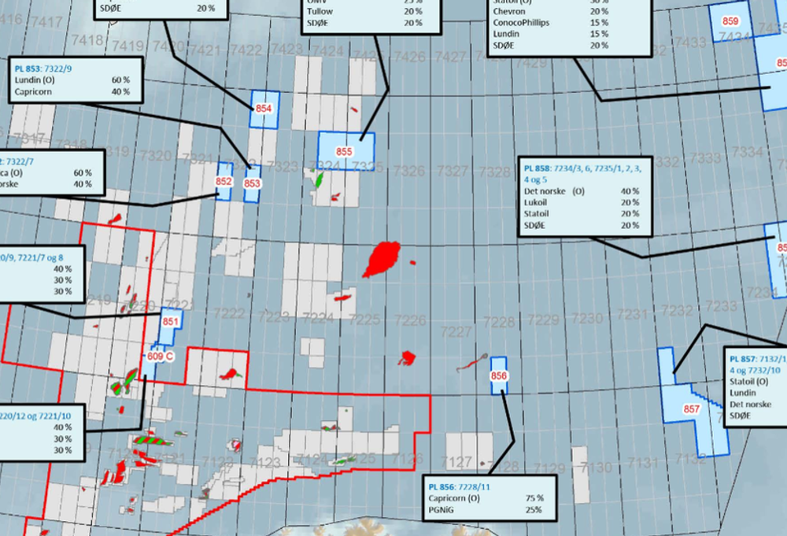Click 'ConocoPhillips' in the top callout
The height and width of the screenshot is (536, 787).
point(521,23)
